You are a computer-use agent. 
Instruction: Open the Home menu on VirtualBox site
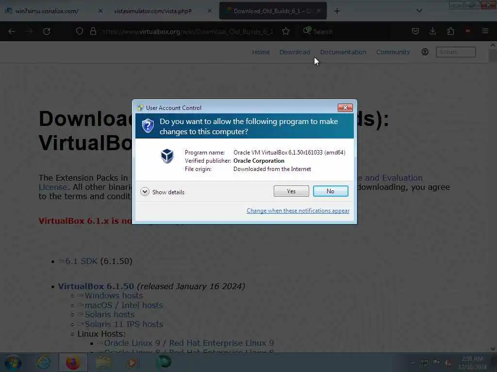[261, 52]
